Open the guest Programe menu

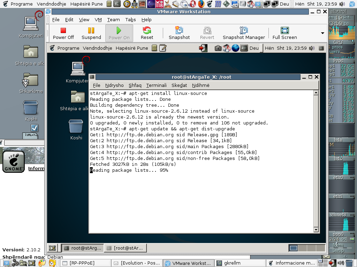click(68, 48)
